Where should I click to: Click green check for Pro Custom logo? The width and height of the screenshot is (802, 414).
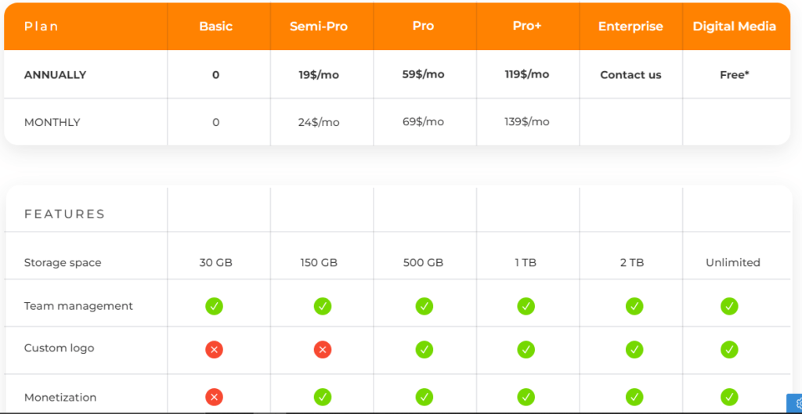pos(424,350)
